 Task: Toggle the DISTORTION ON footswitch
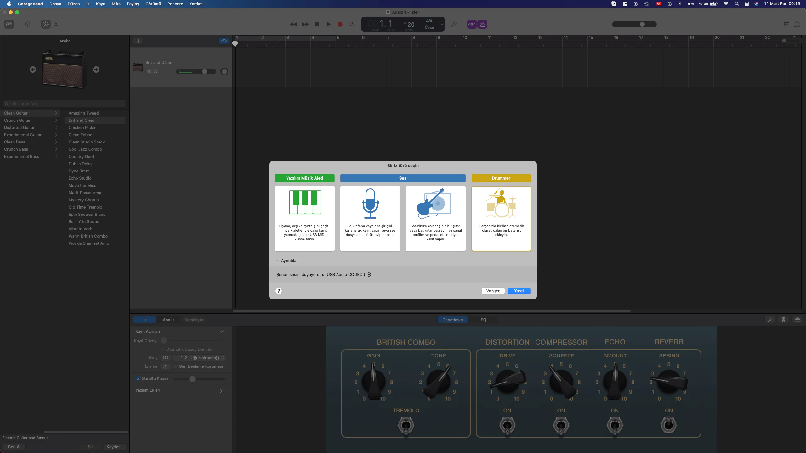[x=507, y=425]
